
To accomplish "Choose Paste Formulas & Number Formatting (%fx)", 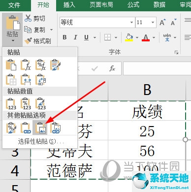I will tap(40, 65).
